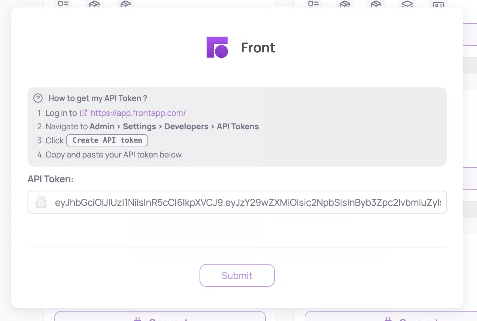Click the question mark help icon
Image resolution: width=477 pixels, height=321 pixels.
(38, 98)
